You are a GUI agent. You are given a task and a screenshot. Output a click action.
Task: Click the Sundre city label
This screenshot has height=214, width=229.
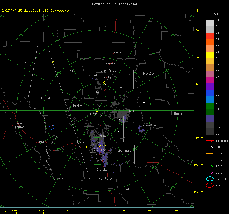pyautogui.click(x=77, y=106)
